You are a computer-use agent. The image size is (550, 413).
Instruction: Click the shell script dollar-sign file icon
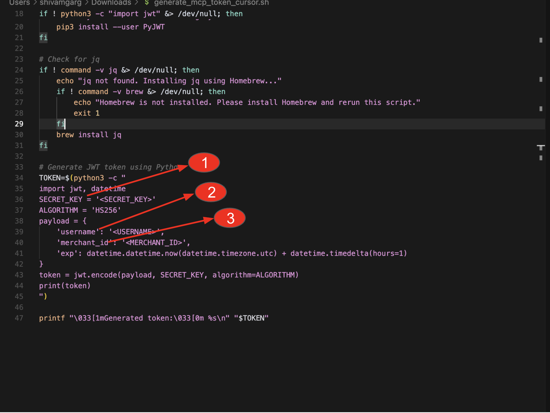coord(147,3)
